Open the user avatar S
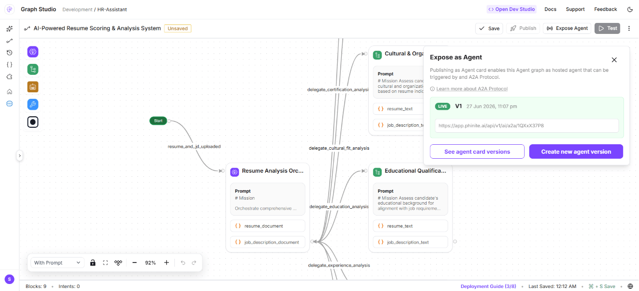This screenshot has width=639, height=291. (x=9, y=279)
